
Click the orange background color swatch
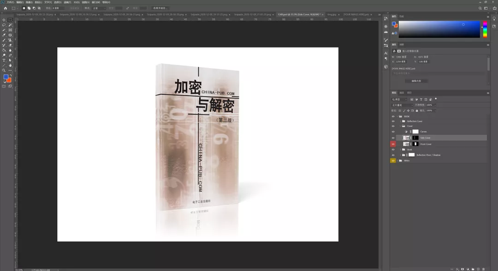(10, 81)
